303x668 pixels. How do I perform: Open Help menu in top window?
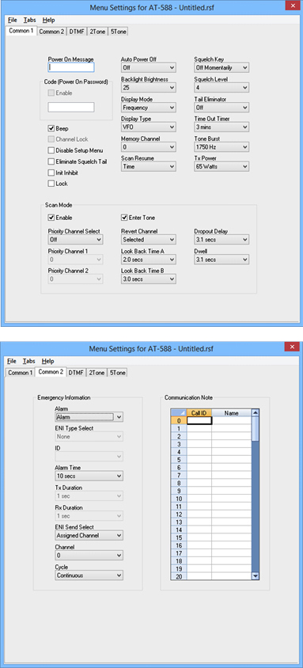(48, 20)
